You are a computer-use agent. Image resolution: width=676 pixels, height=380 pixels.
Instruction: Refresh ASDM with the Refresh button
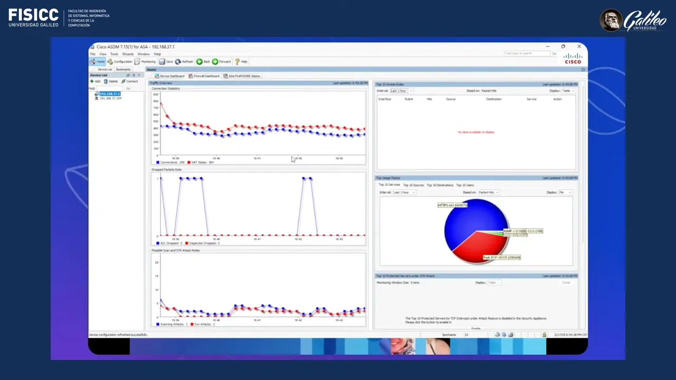pos(184,62)
